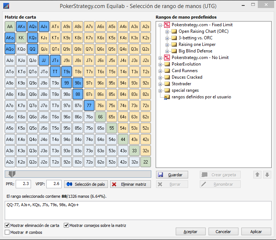This screenshot has width=276, height=240.
Task: Click the Aceptar button
Action: point(190,232)
